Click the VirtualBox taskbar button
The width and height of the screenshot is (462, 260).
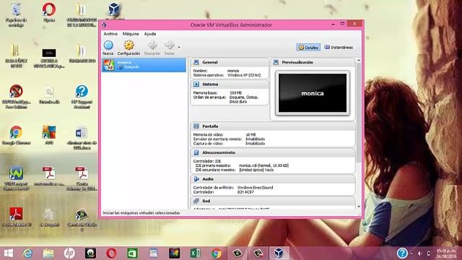pos(279,253)
